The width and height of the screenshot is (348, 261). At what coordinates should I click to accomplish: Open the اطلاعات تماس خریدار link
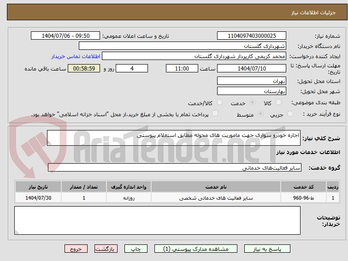[x=76, y=56]
